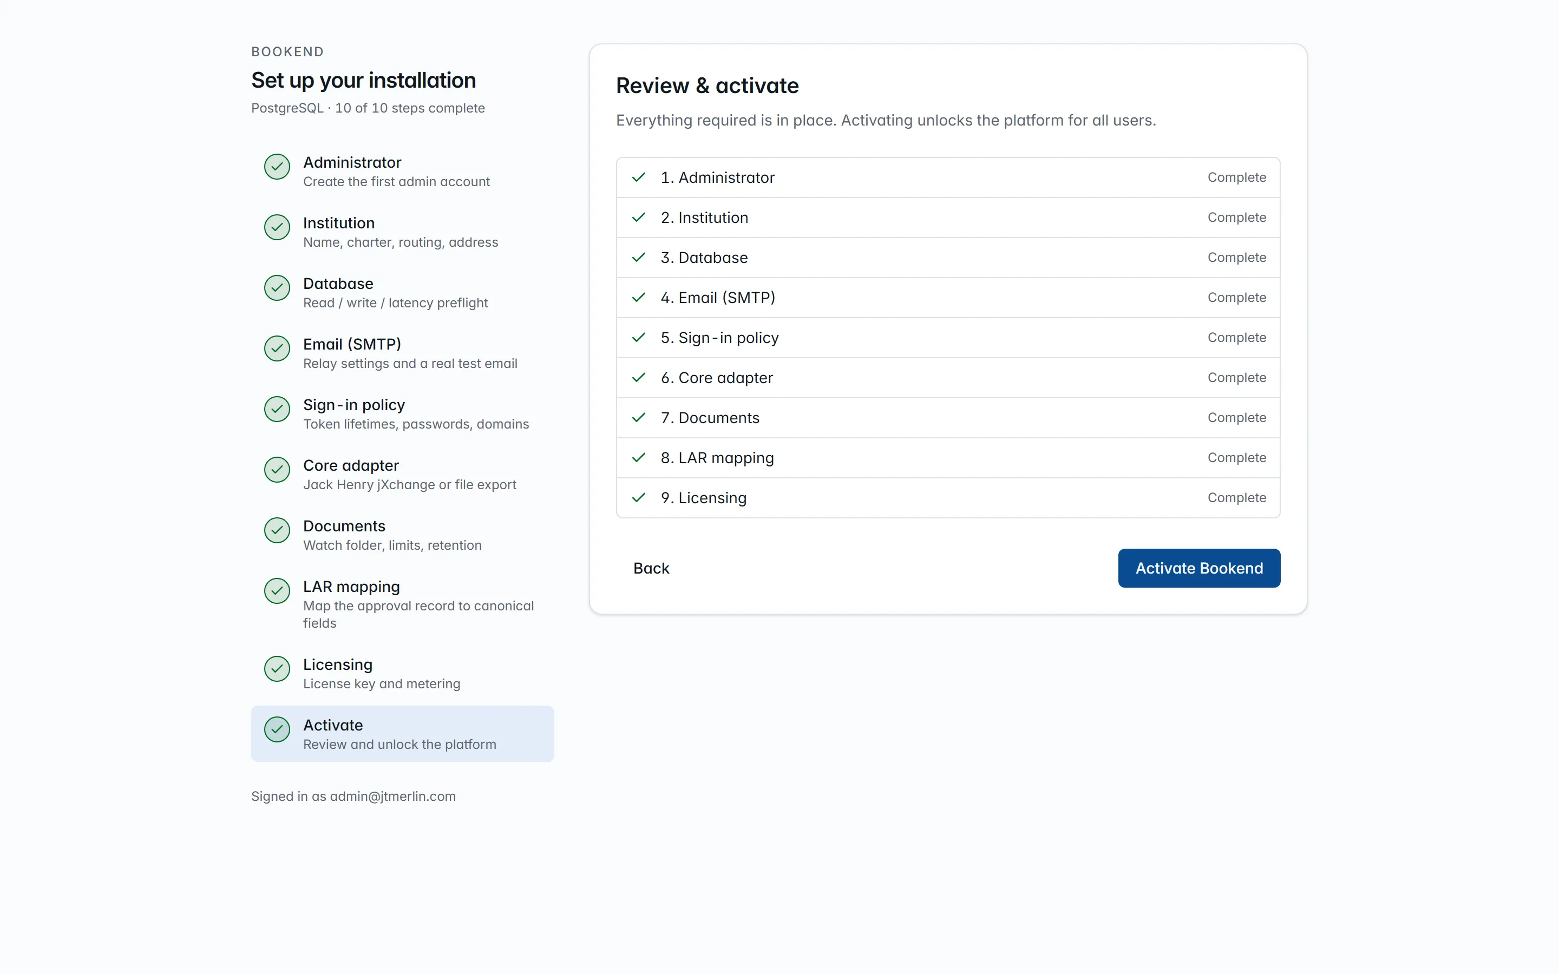Click 'Set up your installation' heading
Viewport: 1559px width, 974px height.
tap(363, 81)
